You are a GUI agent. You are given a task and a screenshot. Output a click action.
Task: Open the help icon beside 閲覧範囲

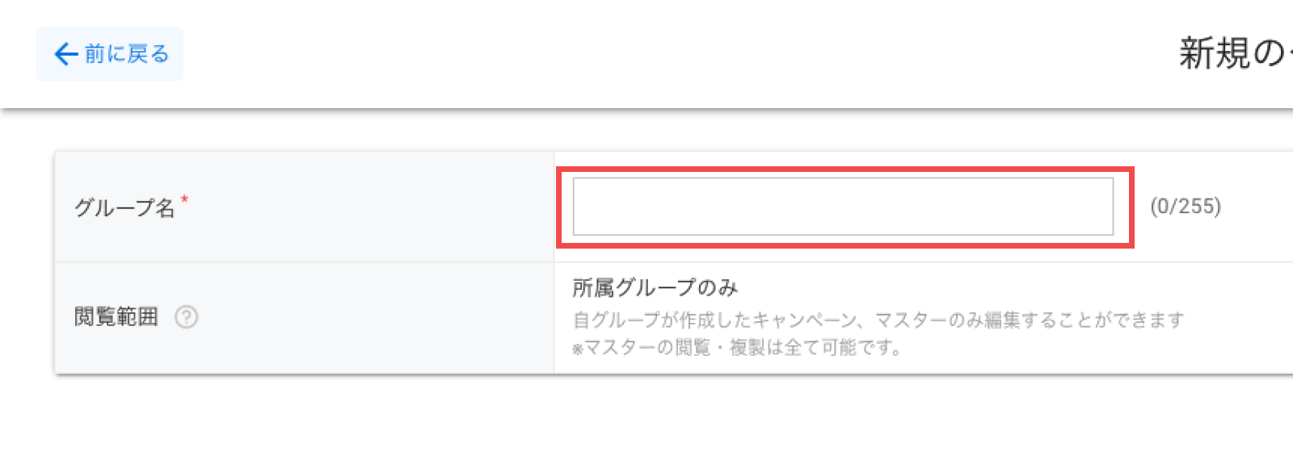point(186,317)
